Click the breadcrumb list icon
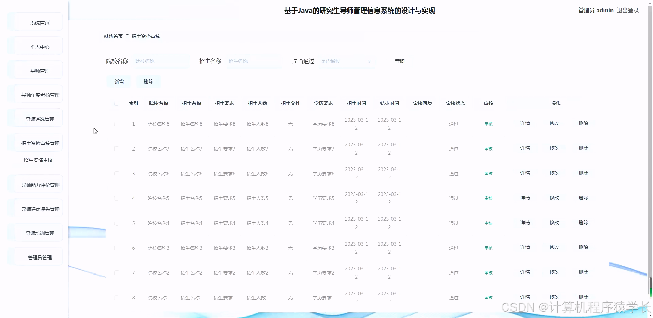The width and height of the screenshot is (653, 318). tap(127, 36)
